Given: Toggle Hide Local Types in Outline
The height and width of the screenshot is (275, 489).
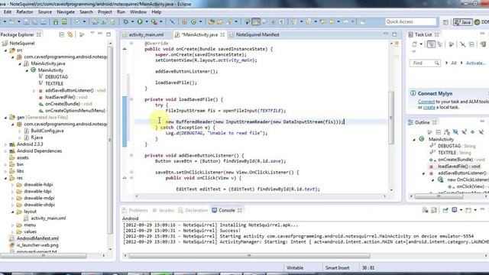Looking at the screenshot, I should pyautogui.click(x=481, y=132).
